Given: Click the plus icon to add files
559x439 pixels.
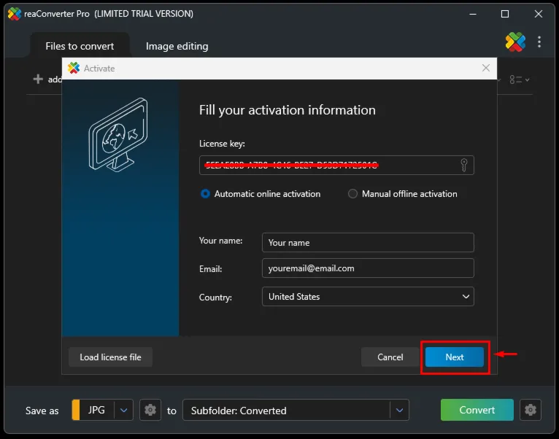Looking at the screenshot, I should click(x=38, y=79).
